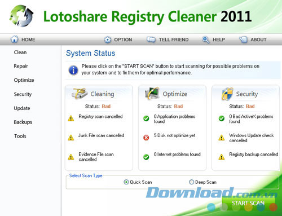282x216 pixels.
Task: Click the Optimize panel title
Action: (x=175, y=94)
